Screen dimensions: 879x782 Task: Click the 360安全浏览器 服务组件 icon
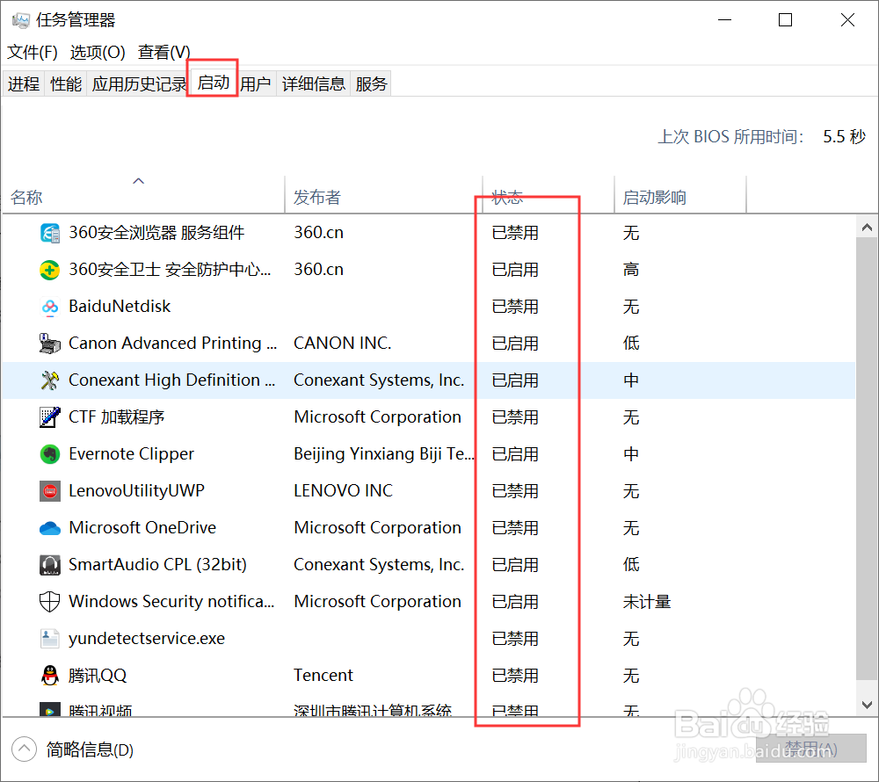coord(50,233)
